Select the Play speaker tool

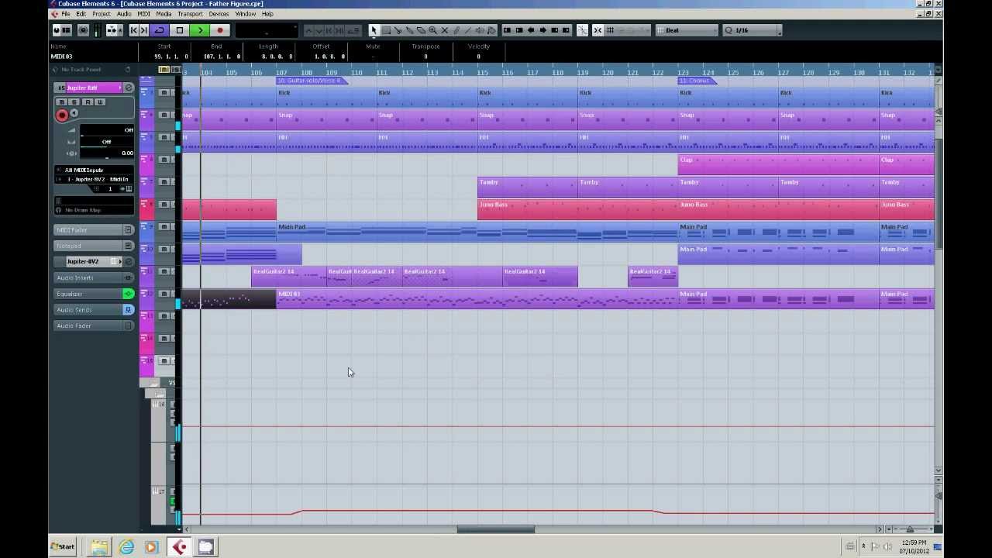(480, 30)
